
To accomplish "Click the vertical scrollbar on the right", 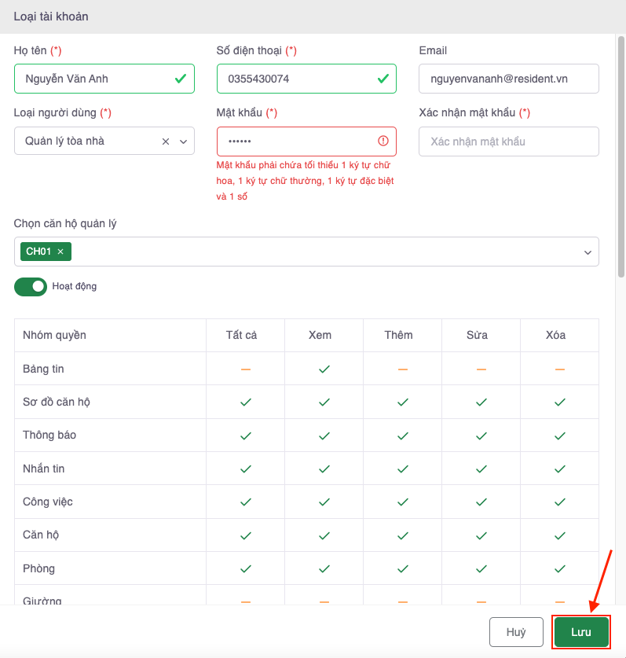I will [x=621, y=157].
